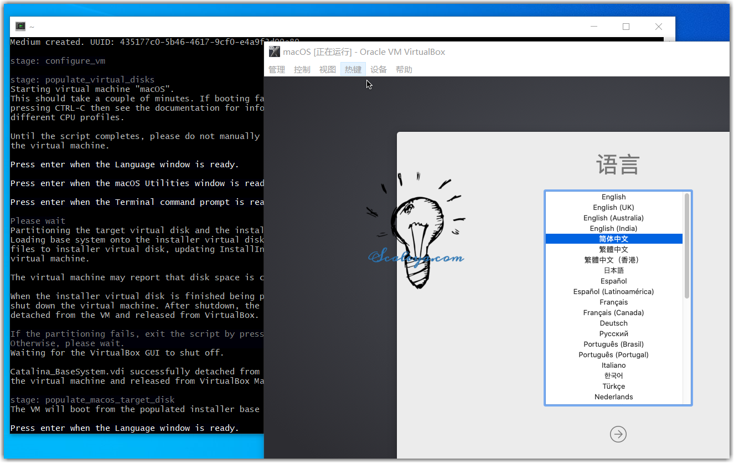Maximize the terminal console window
The image size is (734, 463).
(626, 27)
